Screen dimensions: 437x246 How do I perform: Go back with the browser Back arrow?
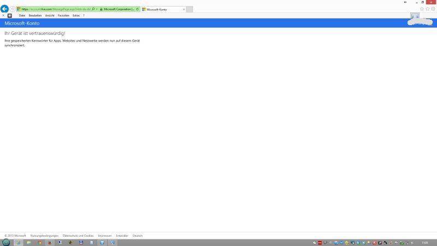pos(4,9)
